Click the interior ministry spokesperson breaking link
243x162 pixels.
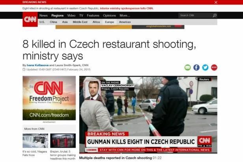coord(127,8)
